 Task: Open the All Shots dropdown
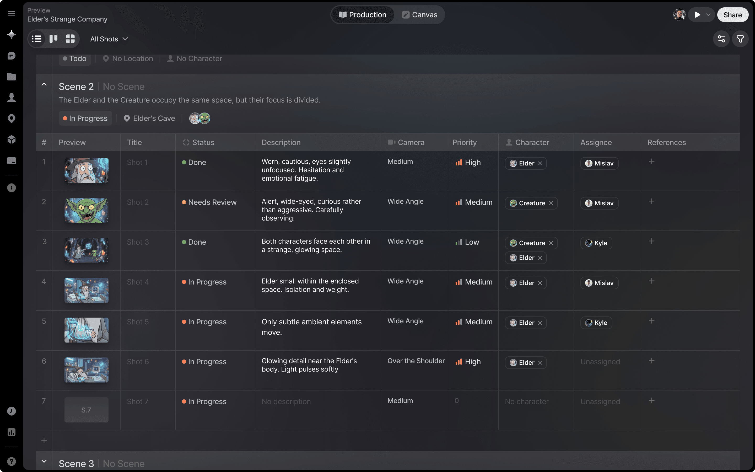click(x=109, y=39)
